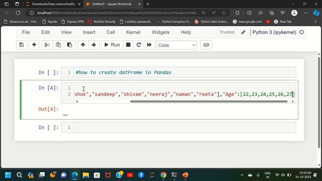Restart kernel and run all cells icon
The image size is (322, 181).
(x=149, y=45)
